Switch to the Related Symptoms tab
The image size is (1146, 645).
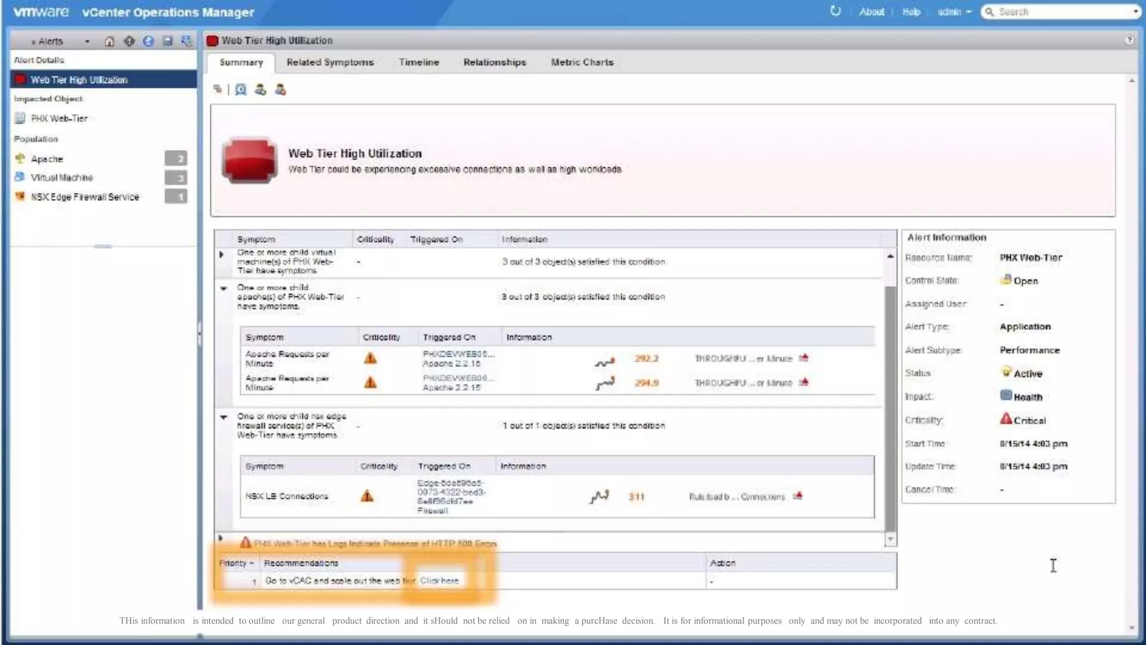coord(330,62)
